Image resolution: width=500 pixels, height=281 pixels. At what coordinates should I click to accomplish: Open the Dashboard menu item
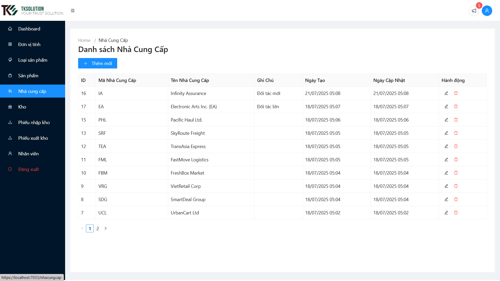click(29, 29)
